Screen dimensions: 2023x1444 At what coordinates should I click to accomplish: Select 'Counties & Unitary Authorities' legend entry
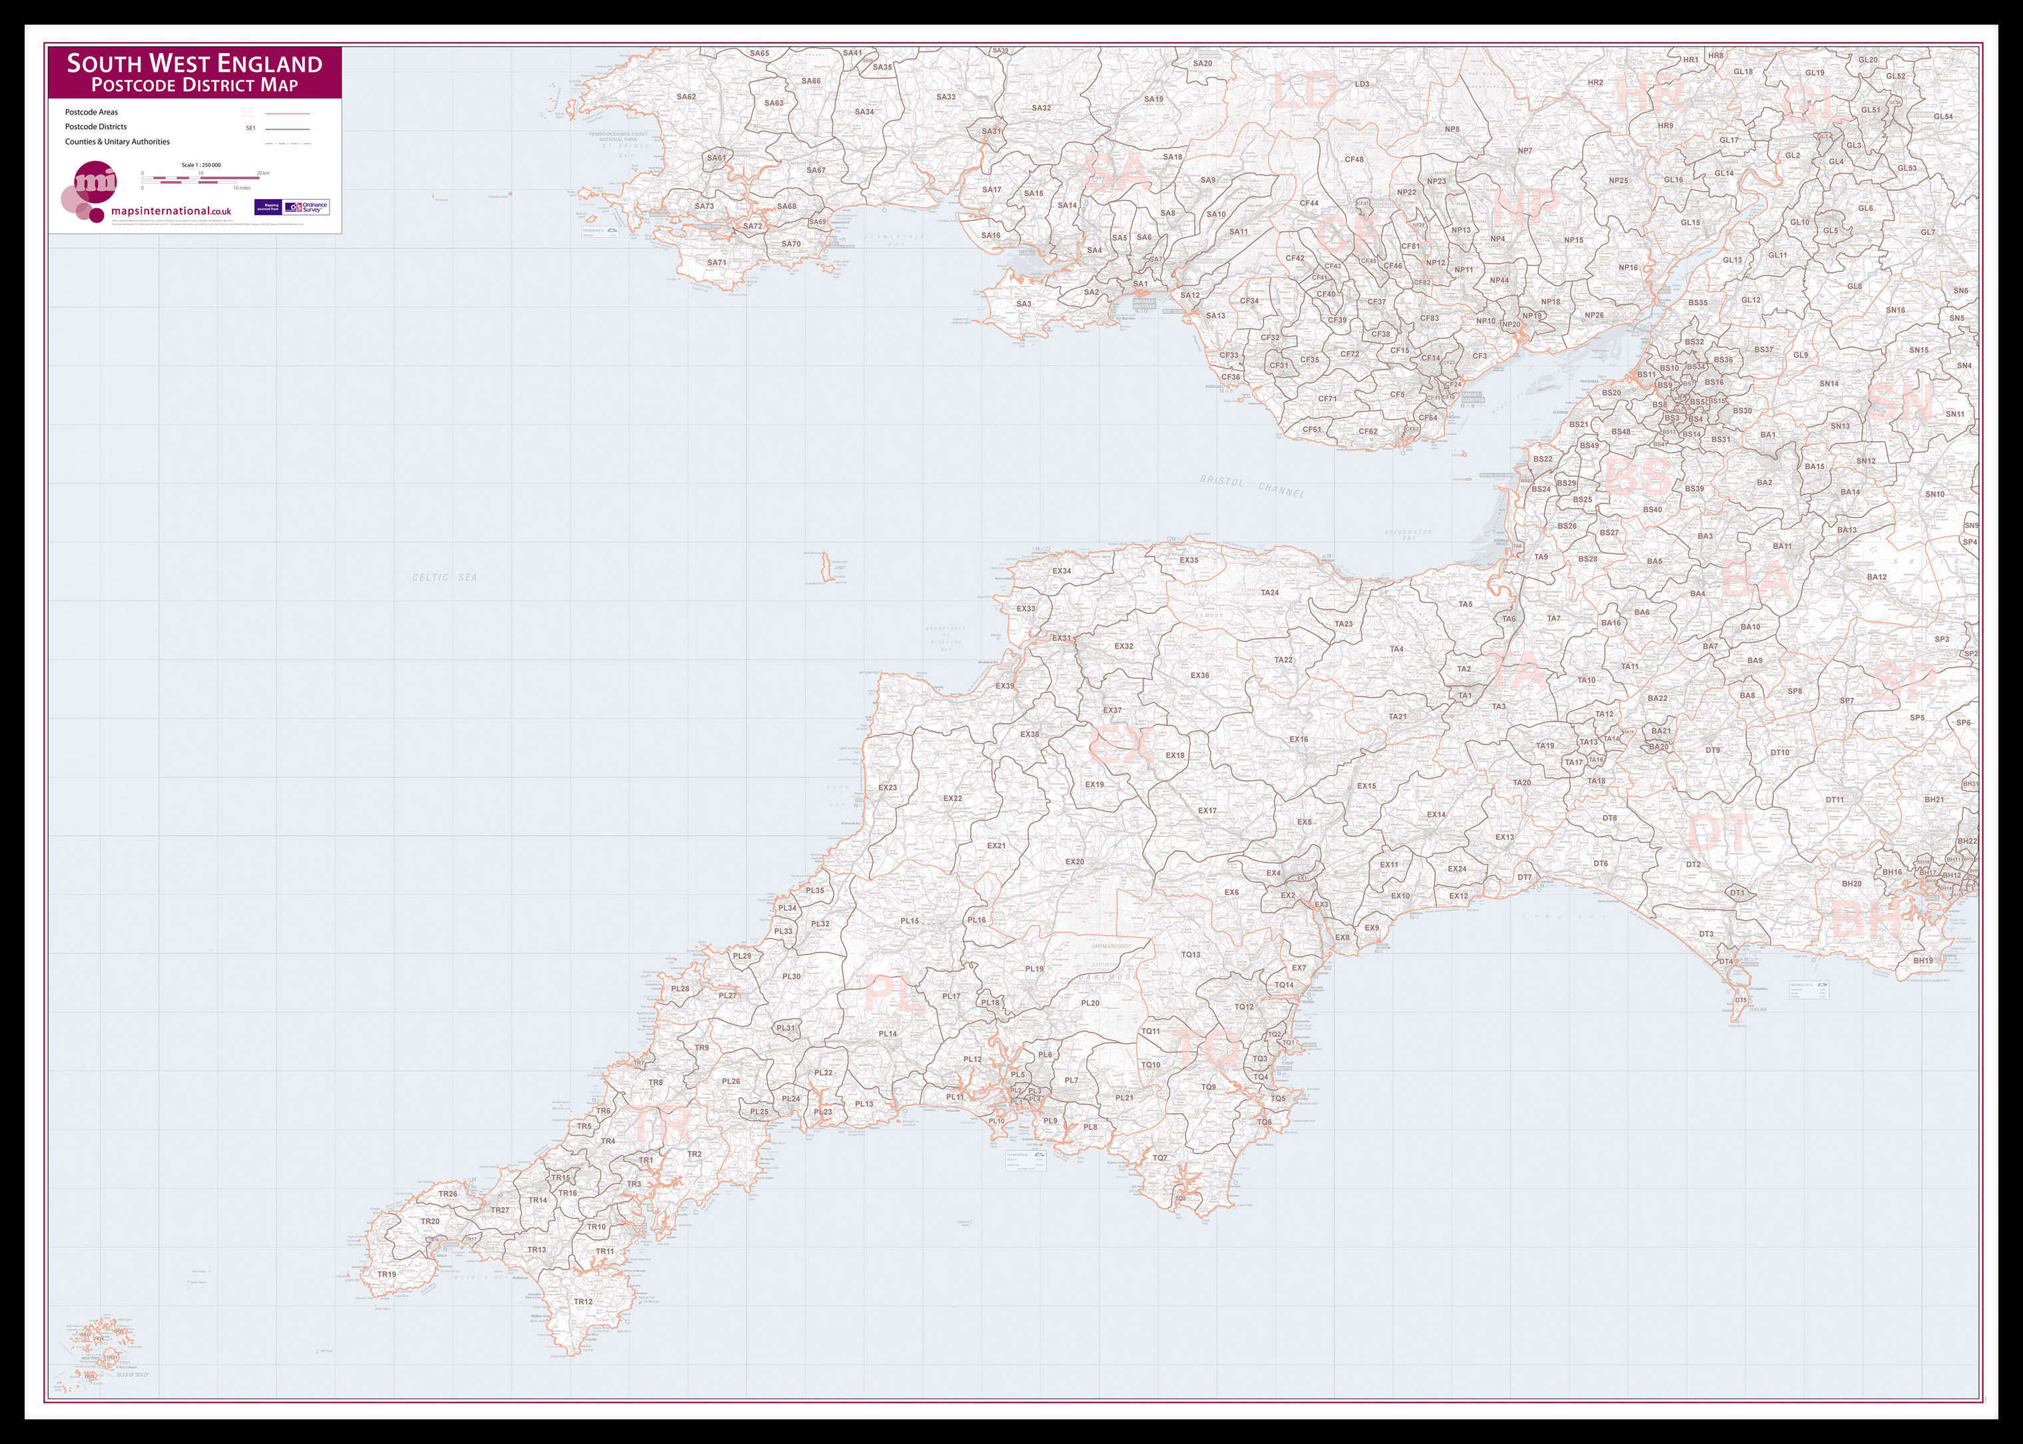click(x=117, y=141)
